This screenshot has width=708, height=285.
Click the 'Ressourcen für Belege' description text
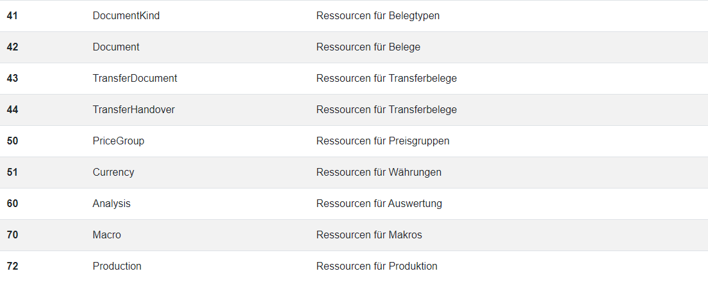pyautogui.click(x=368, y=47)
